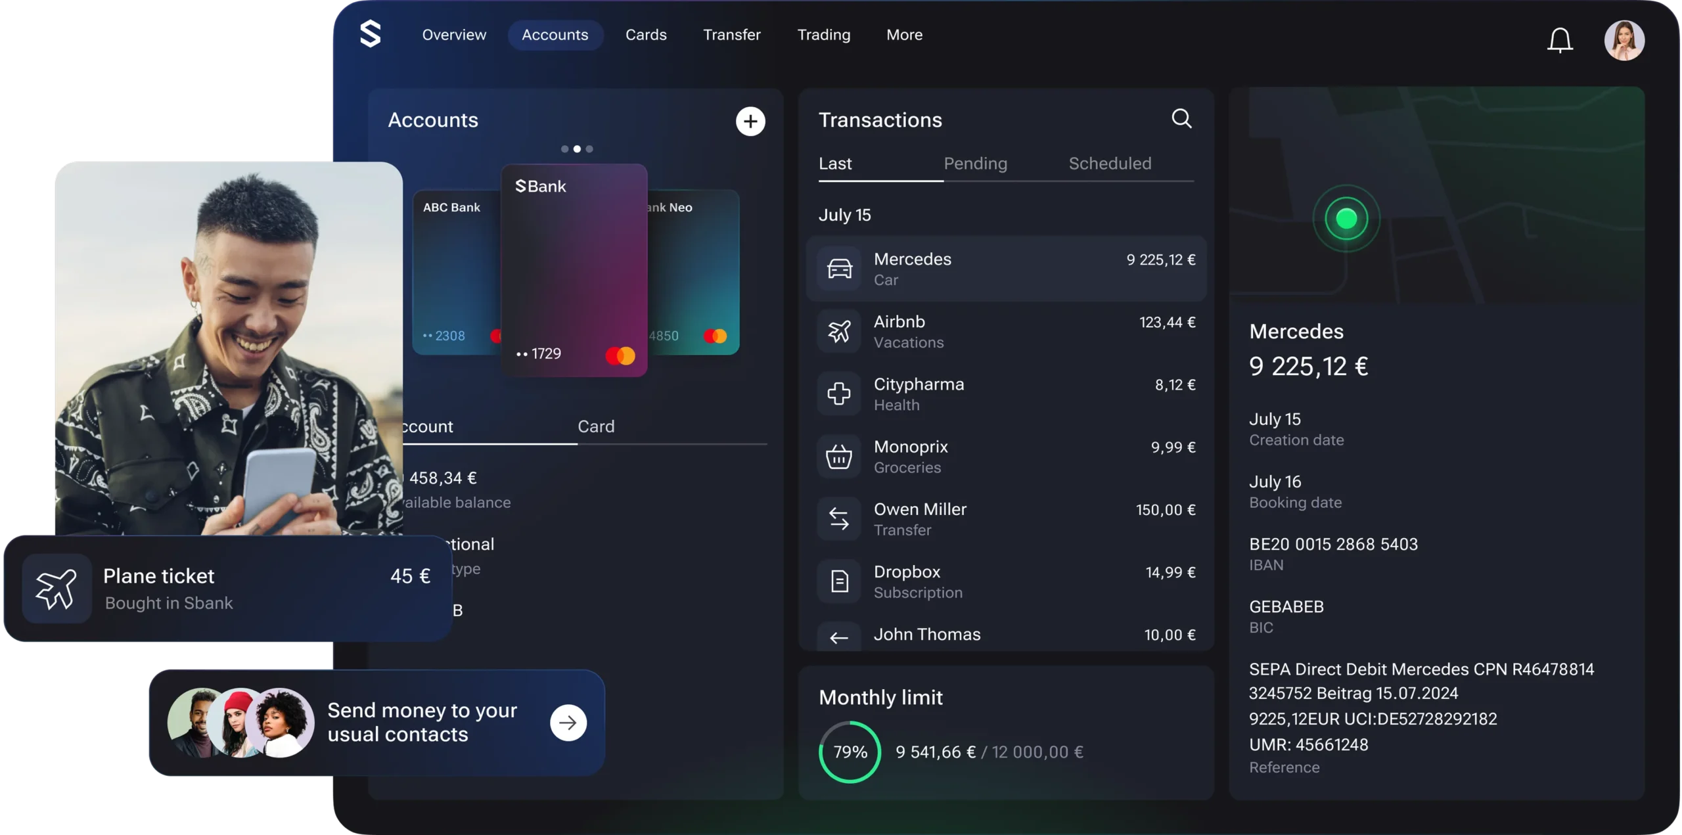The width and height of the screenshot is (1682, 835).
Task: Expand the More navigation menu
Action: point(904,35)
